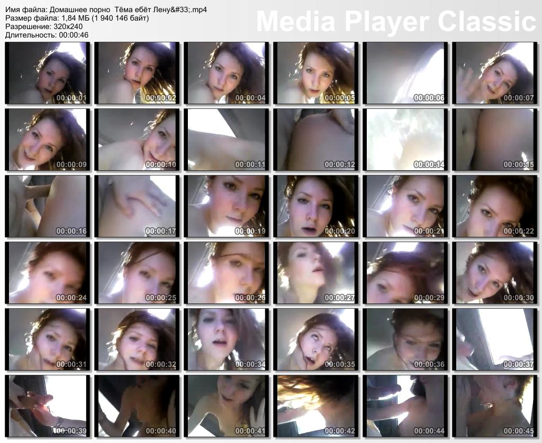This screenshot has height=443, width=542.
Task: Open the thumbnail timestamped 00:00:37
Action: 494,340
